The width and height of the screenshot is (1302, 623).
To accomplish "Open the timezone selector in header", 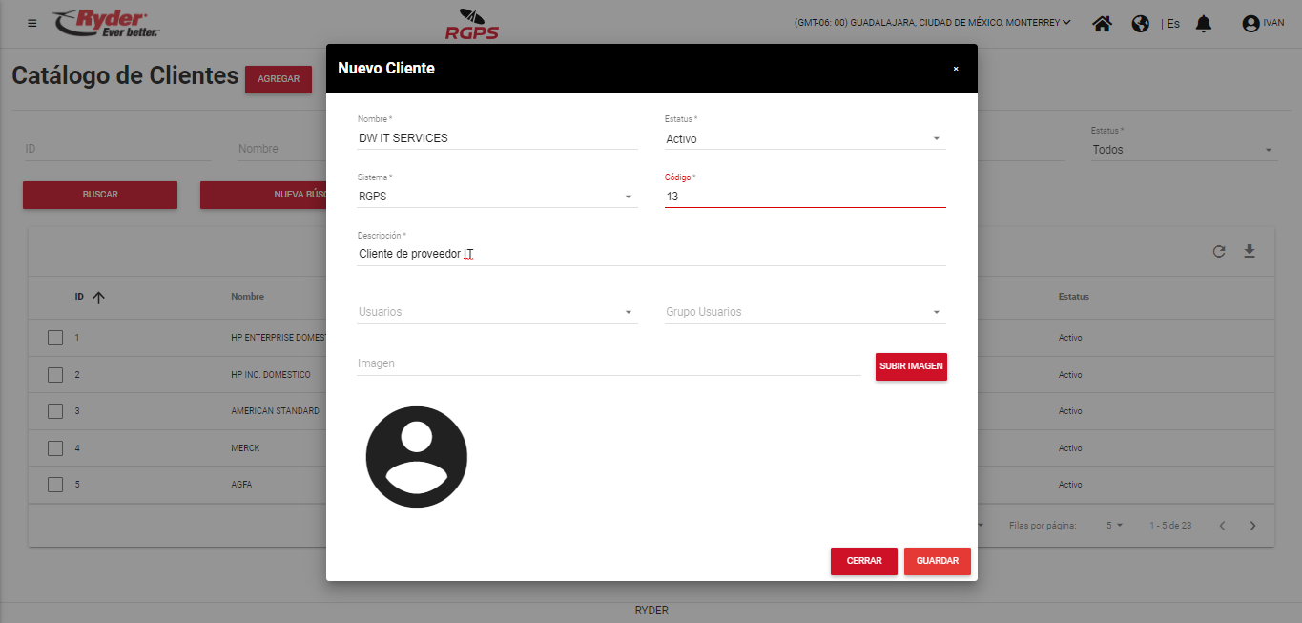I will coord(932,23).
